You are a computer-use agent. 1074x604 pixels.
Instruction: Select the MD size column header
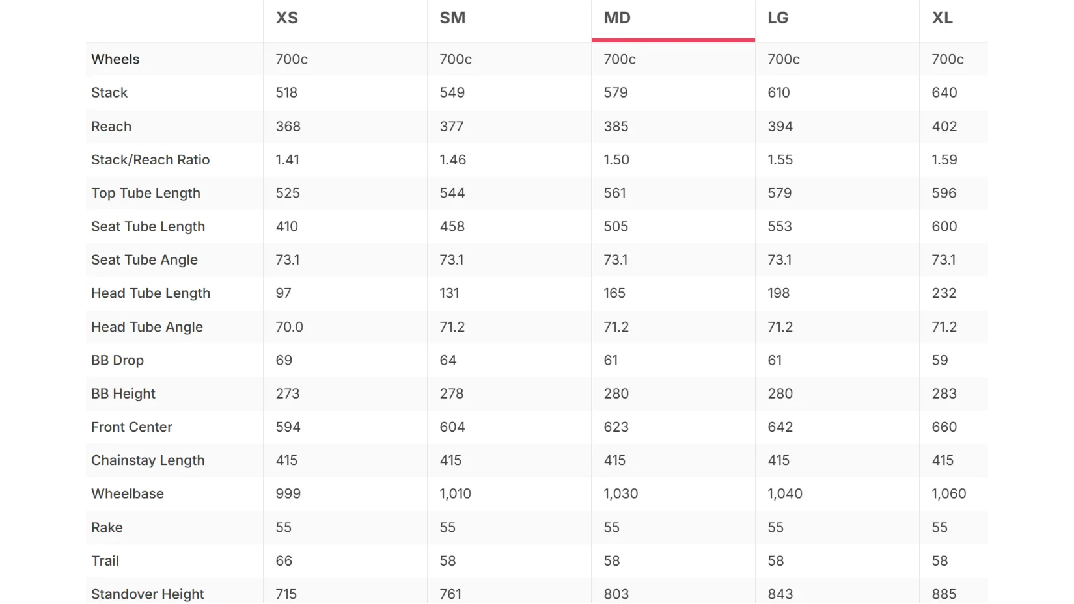coord(617,18)
